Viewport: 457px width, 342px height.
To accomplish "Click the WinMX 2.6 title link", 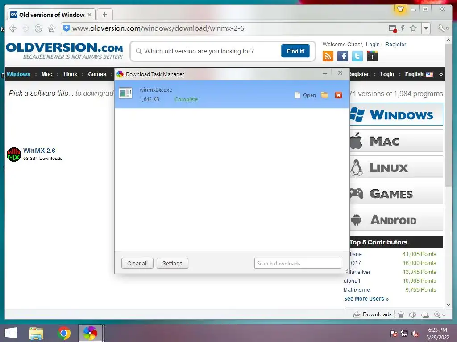I will point(39,151).
